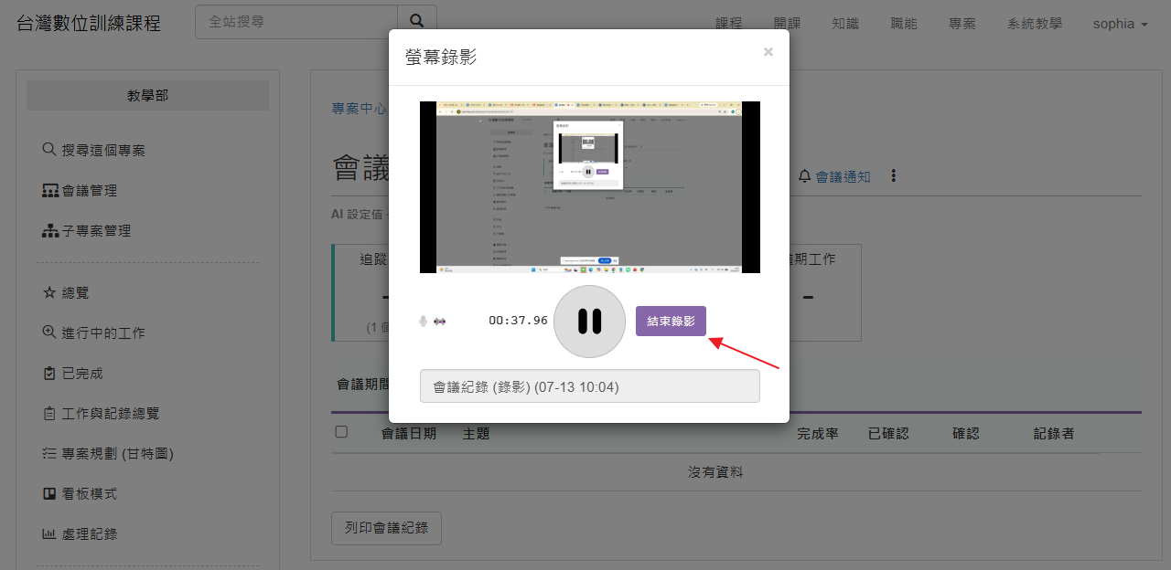Click the audio waveform icon beside microphone
The image size is (1171, 570).
pyautogui.click(x=440, y=322)
